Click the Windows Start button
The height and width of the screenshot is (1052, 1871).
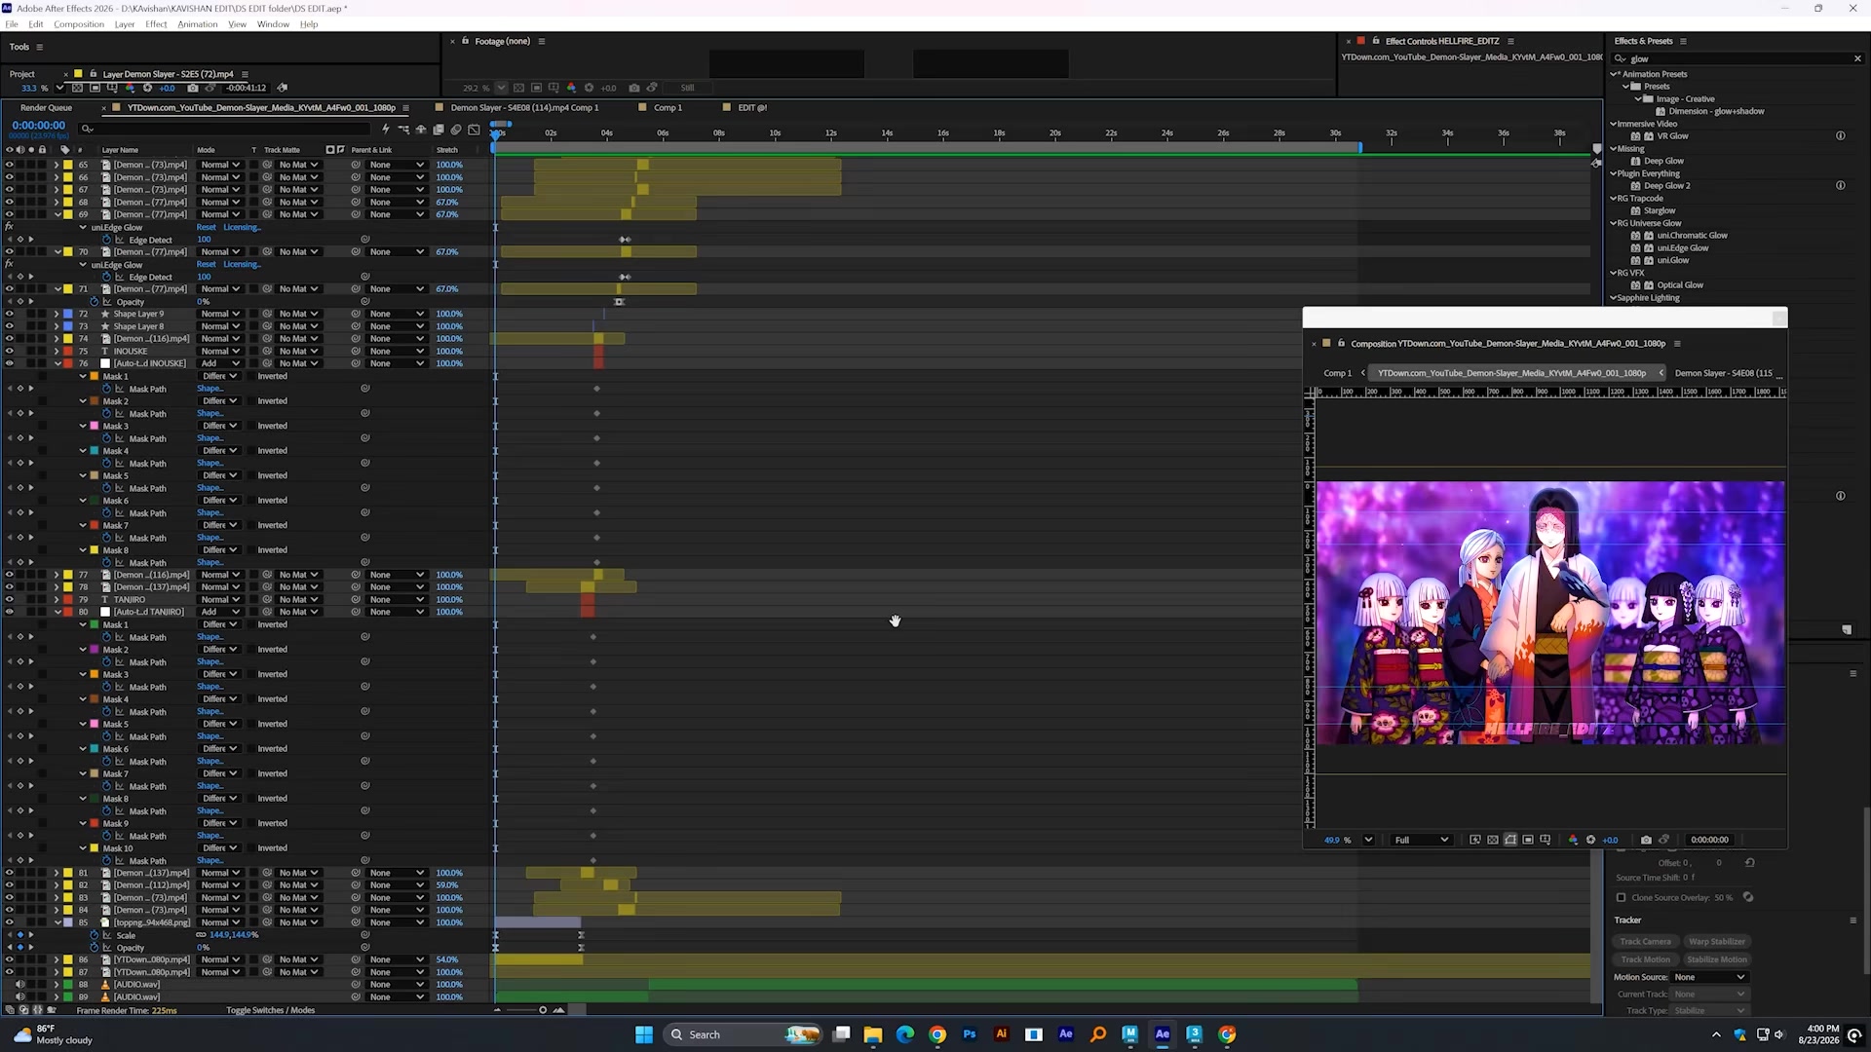(x=644, y=1034)
